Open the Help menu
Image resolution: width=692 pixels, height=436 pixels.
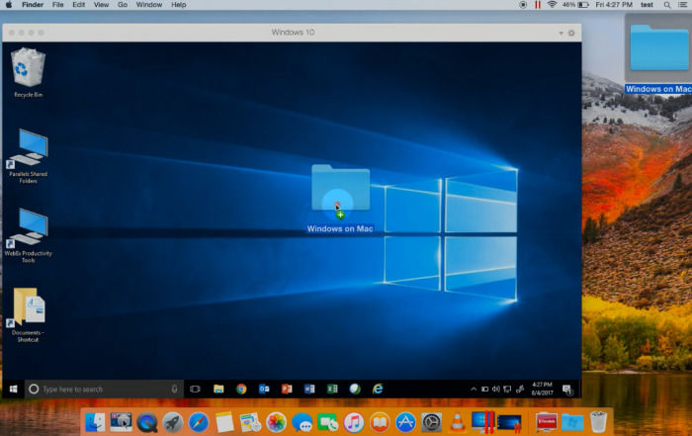tap(178, 5)
